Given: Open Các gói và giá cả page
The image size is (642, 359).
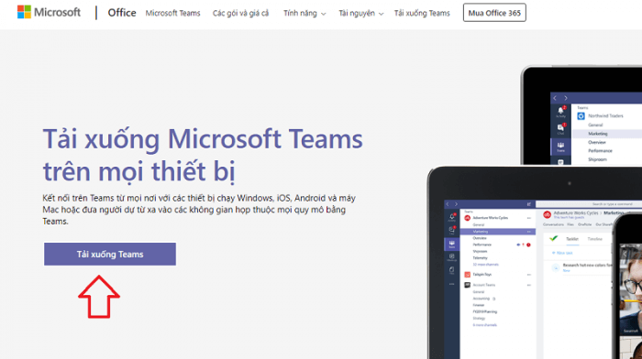Looking at the screenshot, I should (x=240, y=13).
